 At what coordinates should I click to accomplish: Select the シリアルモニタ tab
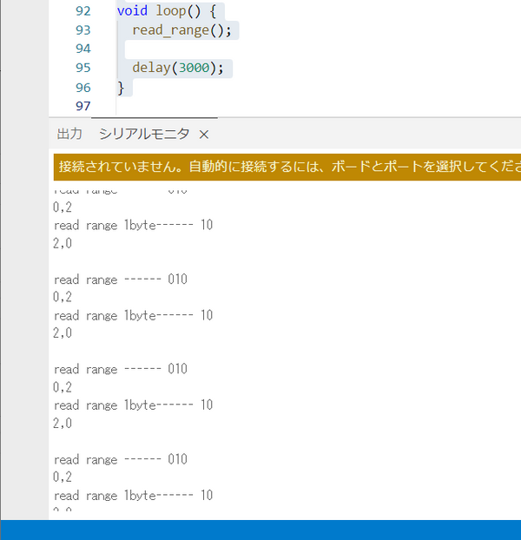click(x=144, y=135)
